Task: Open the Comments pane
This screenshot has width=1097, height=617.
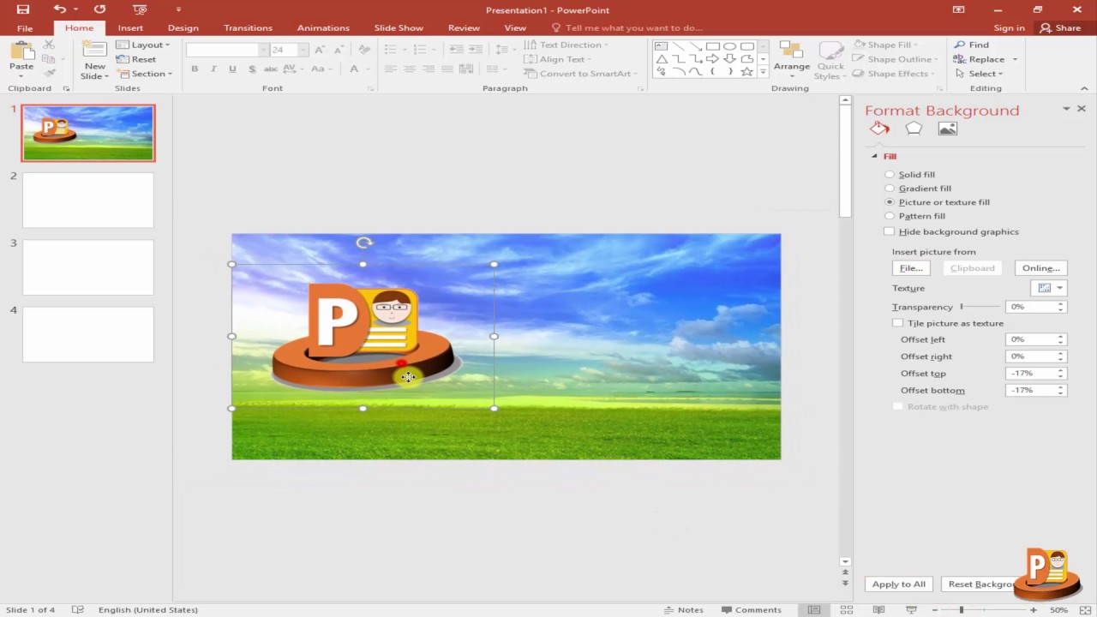Action: click(x=751, y=610)
